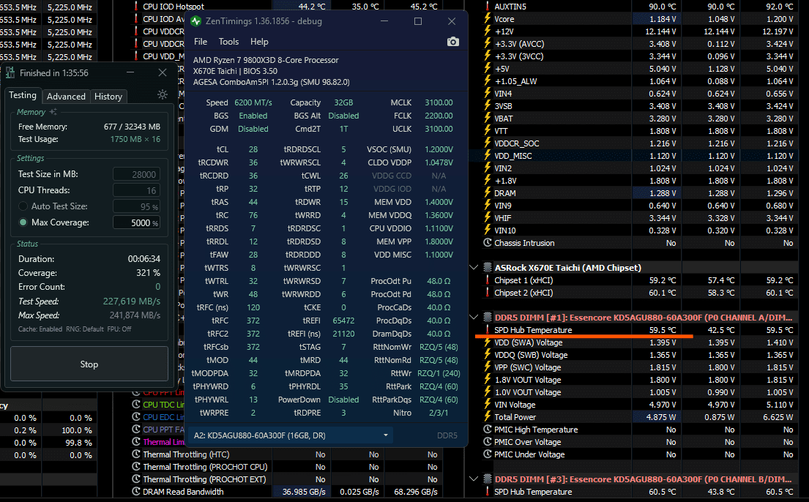
Task: Click the VIN Voltage bolt icon
Action: pyautogui.click(x=487, y=405)
